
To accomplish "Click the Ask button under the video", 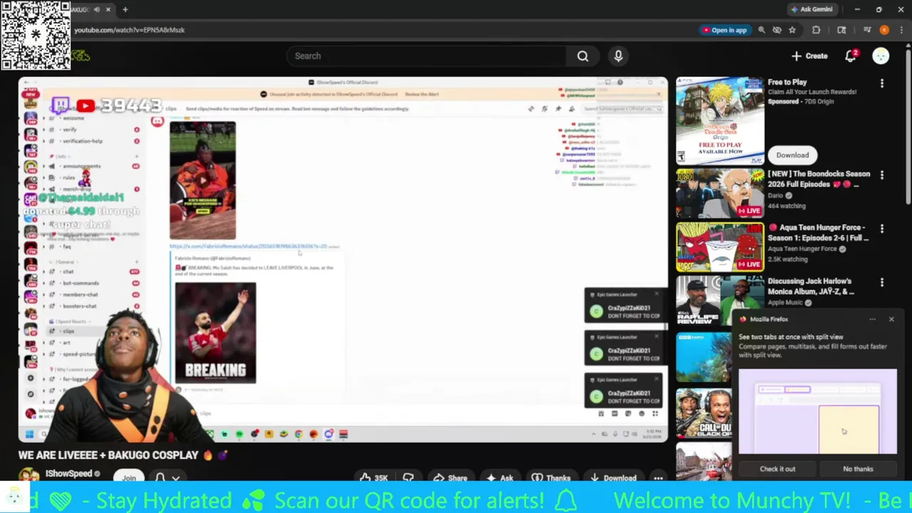I will pyautogui.click(x=499, y=478).
